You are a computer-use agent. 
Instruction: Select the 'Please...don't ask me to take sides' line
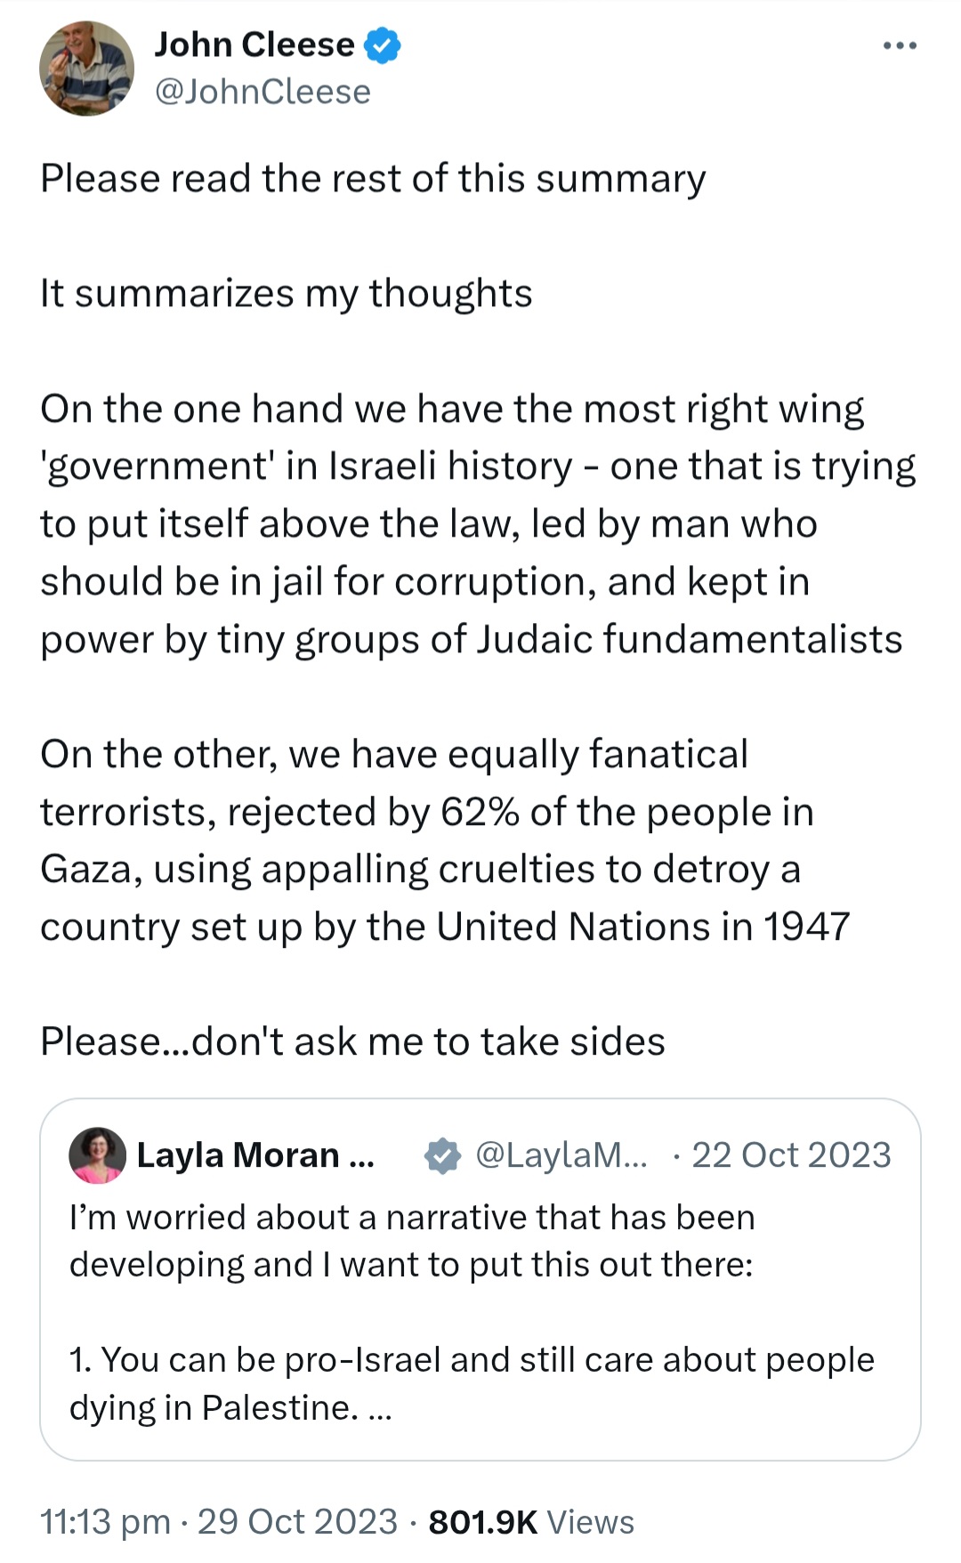pyautogui.click(x=352, y=1041)
